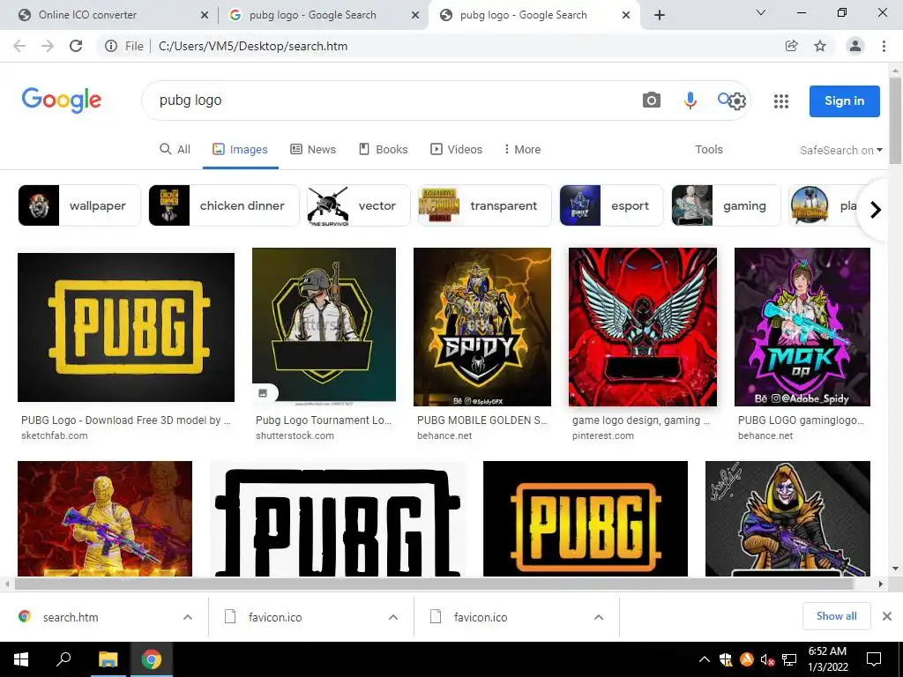903x677 pixels.
Task: Expand search.htm download options chevron
Action: click(x=188, y=617)
